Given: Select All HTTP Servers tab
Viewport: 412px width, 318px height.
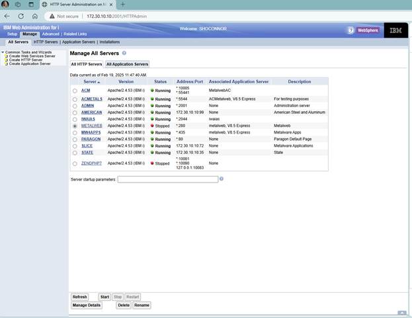Looking at the screenshot, I should point(87,64).
